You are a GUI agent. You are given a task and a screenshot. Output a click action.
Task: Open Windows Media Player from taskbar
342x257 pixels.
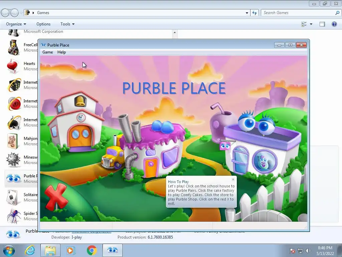70,250
